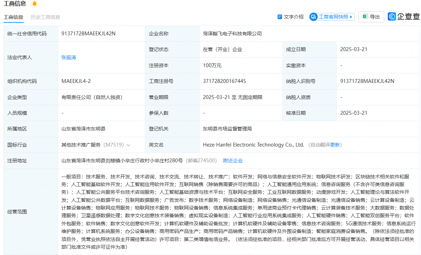The width and height of the screenshot is (421, 255).
Task: Select the 工商信息 tab
Action: click(x=13, y=17)
